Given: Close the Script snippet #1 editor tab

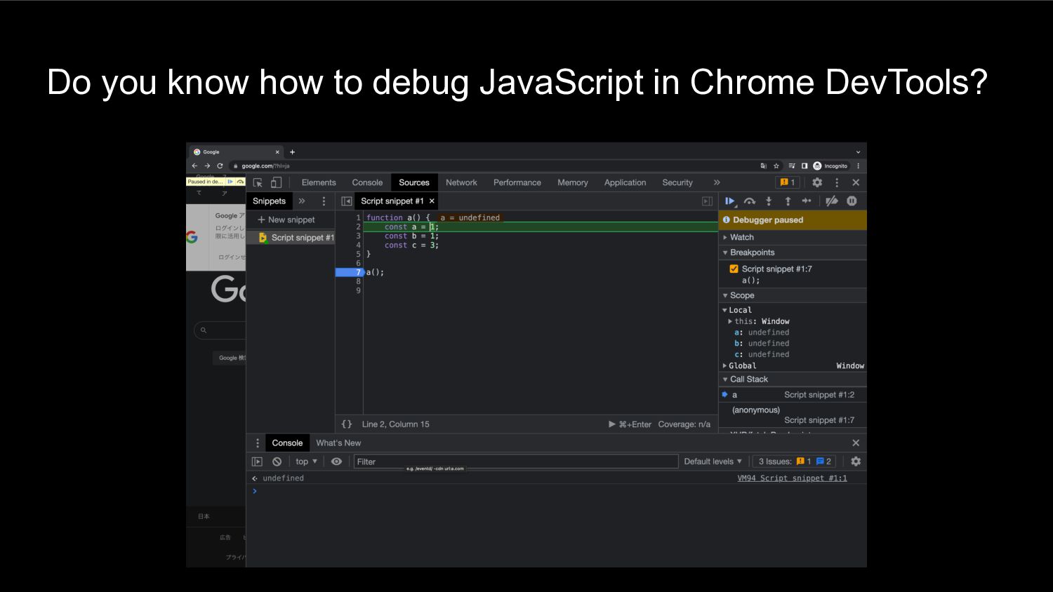Looking at the screenshot, I should pyautogui.click(x=432, y=201).
